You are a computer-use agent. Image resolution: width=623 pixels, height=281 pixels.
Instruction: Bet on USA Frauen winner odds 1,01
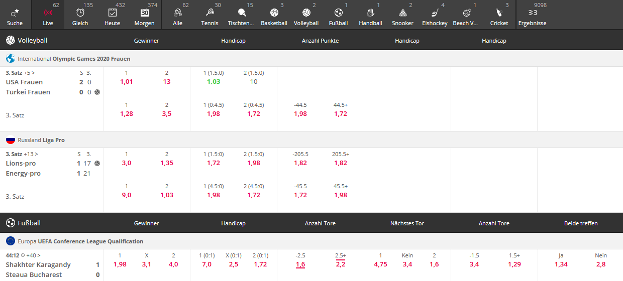(127, 82)
